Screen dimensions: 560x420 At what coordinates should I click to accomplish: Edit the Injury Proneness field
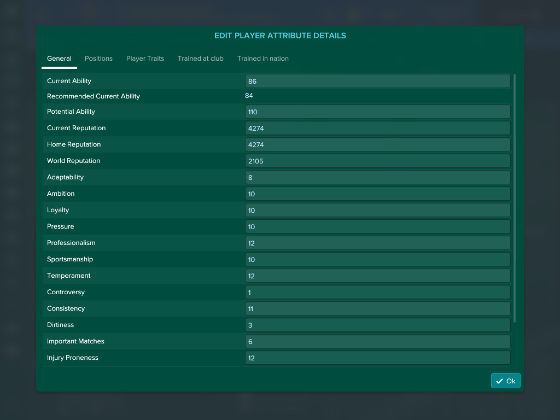pos(377,358)
